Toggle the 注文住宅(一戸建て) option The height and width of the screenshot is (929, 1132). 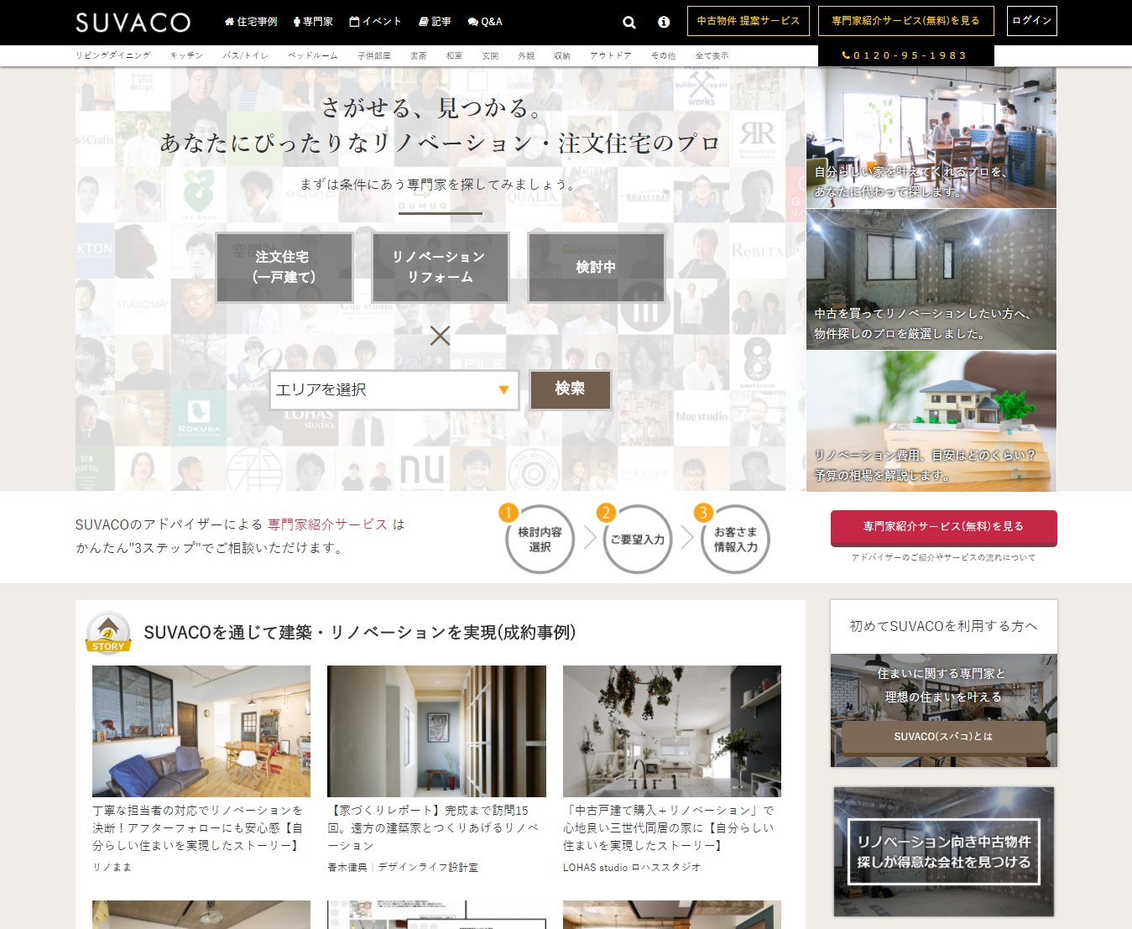click(284, 267)
